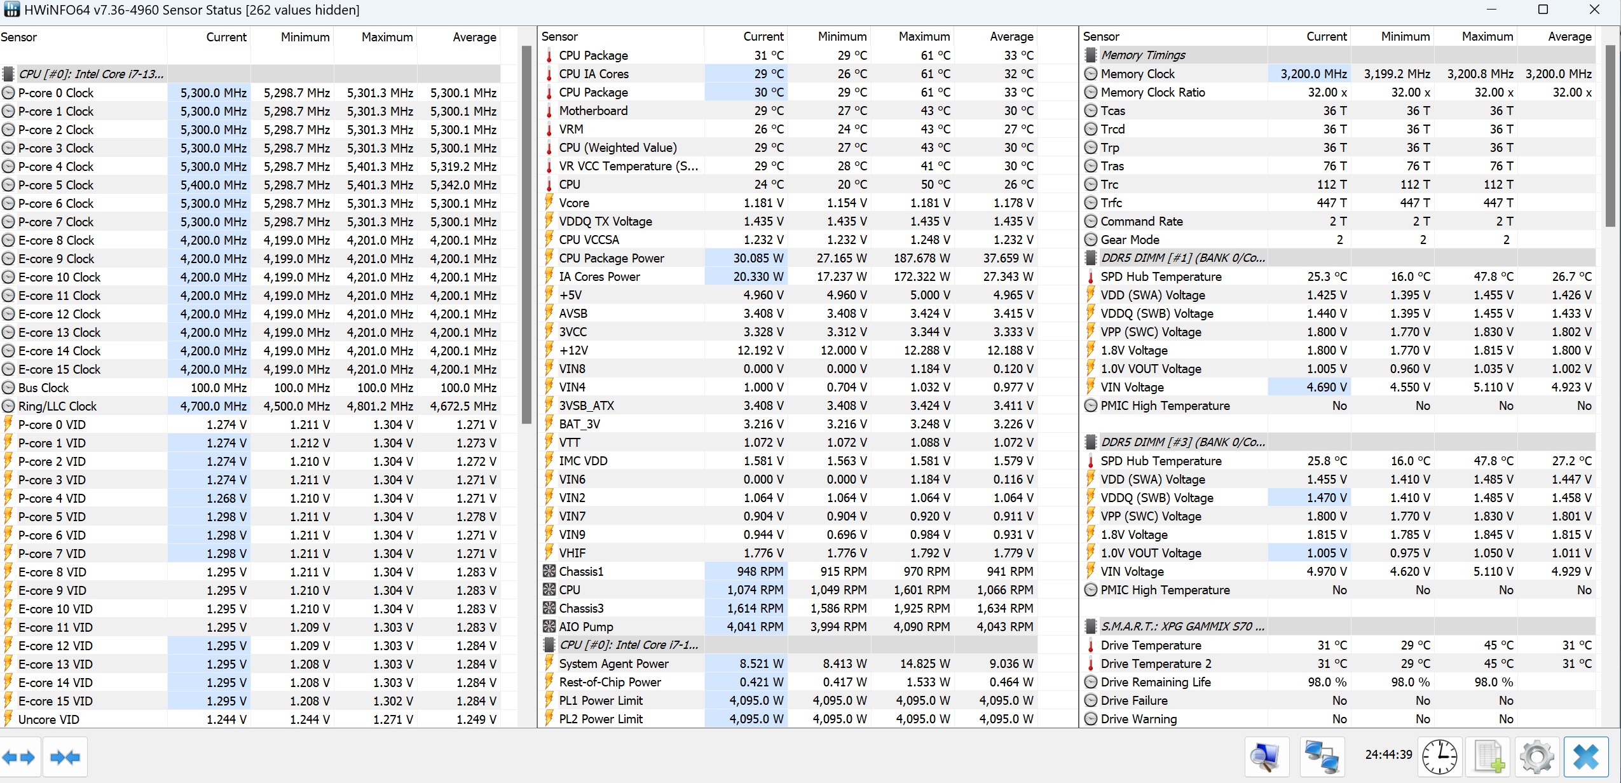Click the PL1 Power Limit lightning icon
Screen dimensions: 1621x783
tap(549, 700)
